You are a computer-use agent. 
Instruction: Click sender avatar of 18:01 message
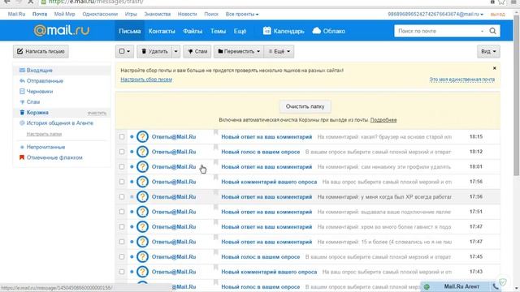coord(142,166)
